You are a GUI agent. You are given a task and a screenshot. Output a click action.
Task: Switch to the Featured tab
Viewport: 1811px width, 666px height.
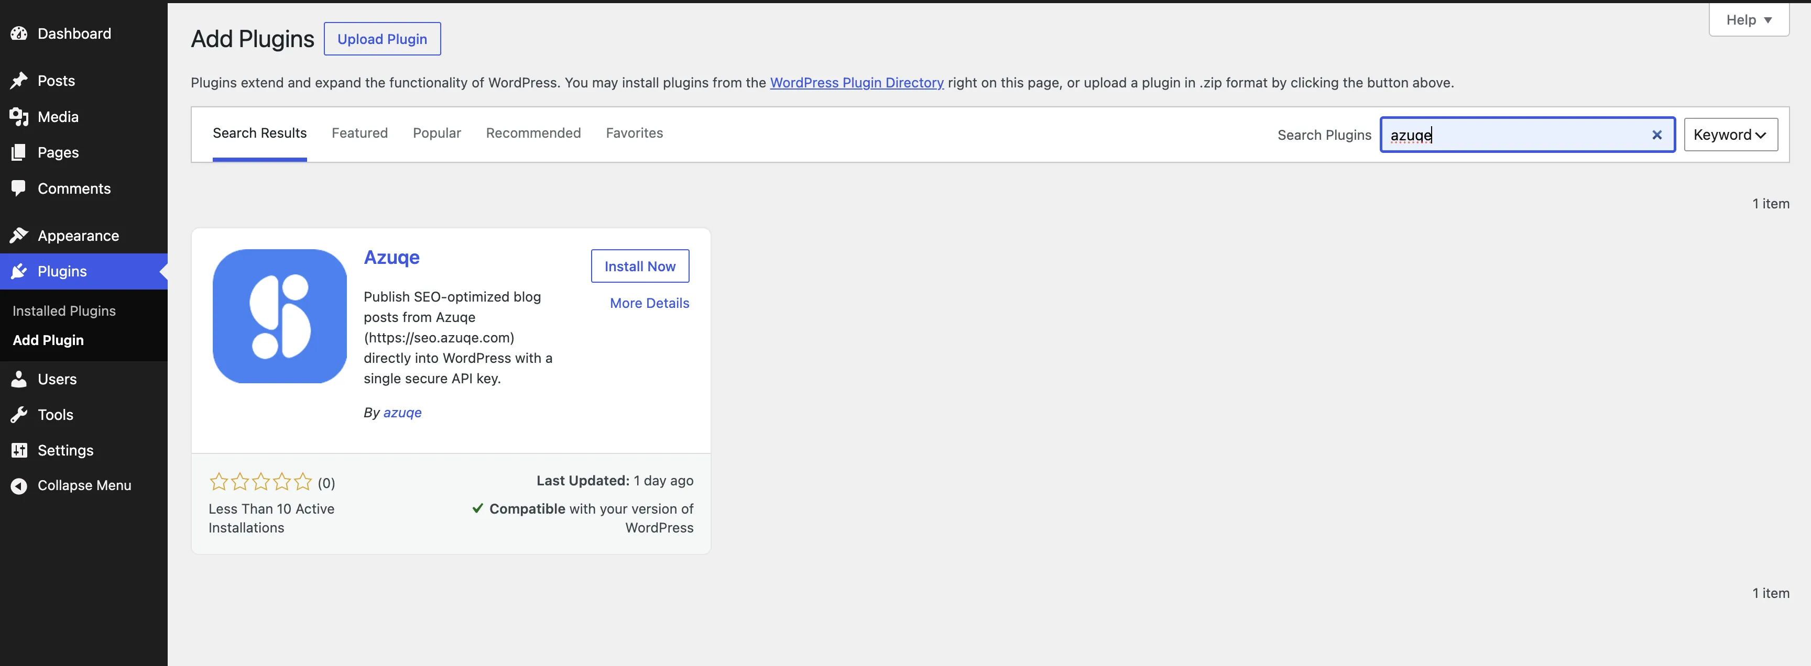click(359, 134)
